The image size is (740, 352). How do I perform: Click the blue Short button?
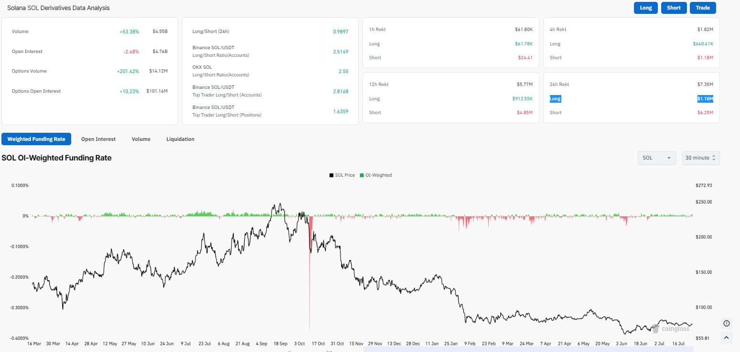tap(674, 8)
